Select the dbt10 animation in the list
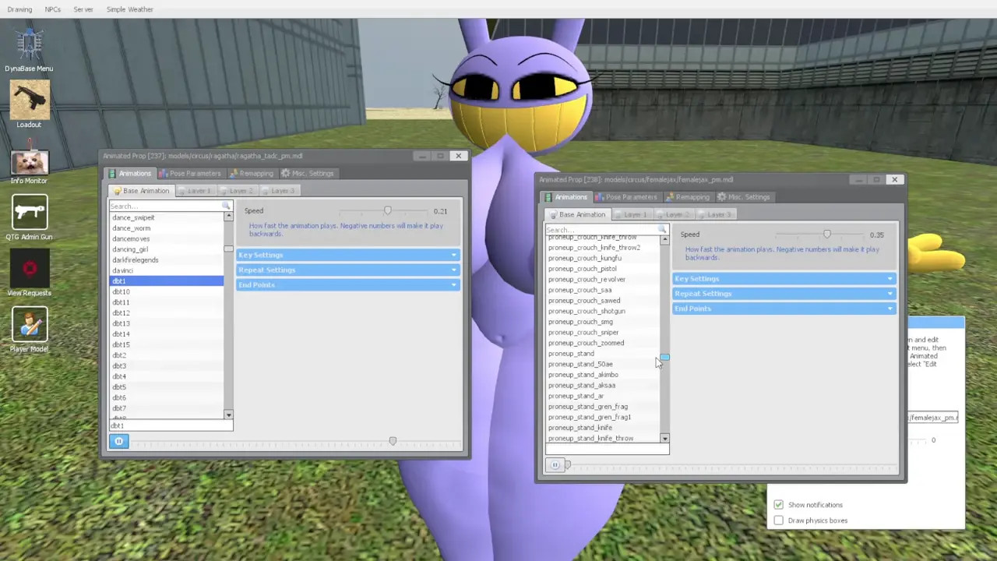The image size is (997, 561). click(122, 291)
